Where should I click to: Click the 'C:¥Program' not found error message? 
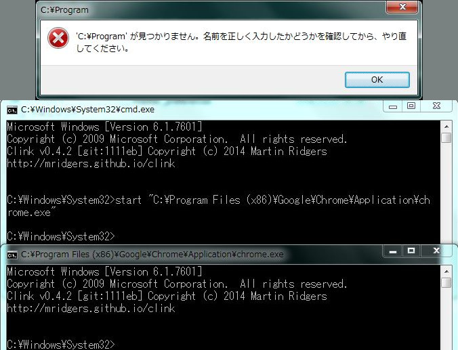tap(241, 42)
